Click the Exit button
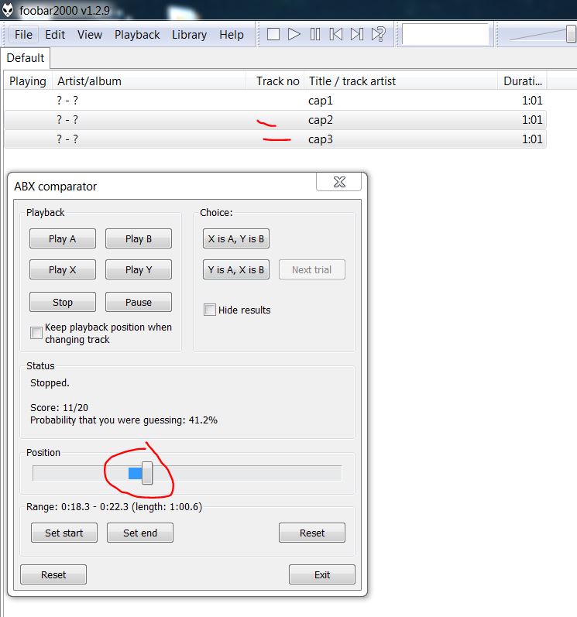Screen dimensions: 577x617 pos(322,574)
